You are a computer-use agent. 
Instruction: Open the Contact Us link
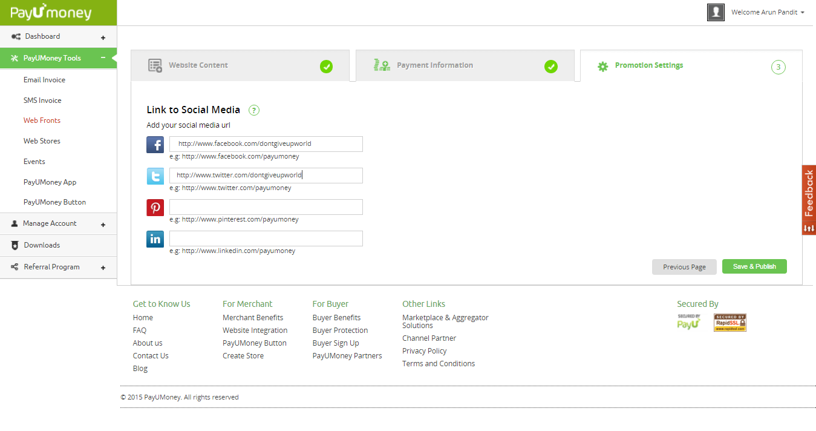pyautogui.click(x=151, y=356)
